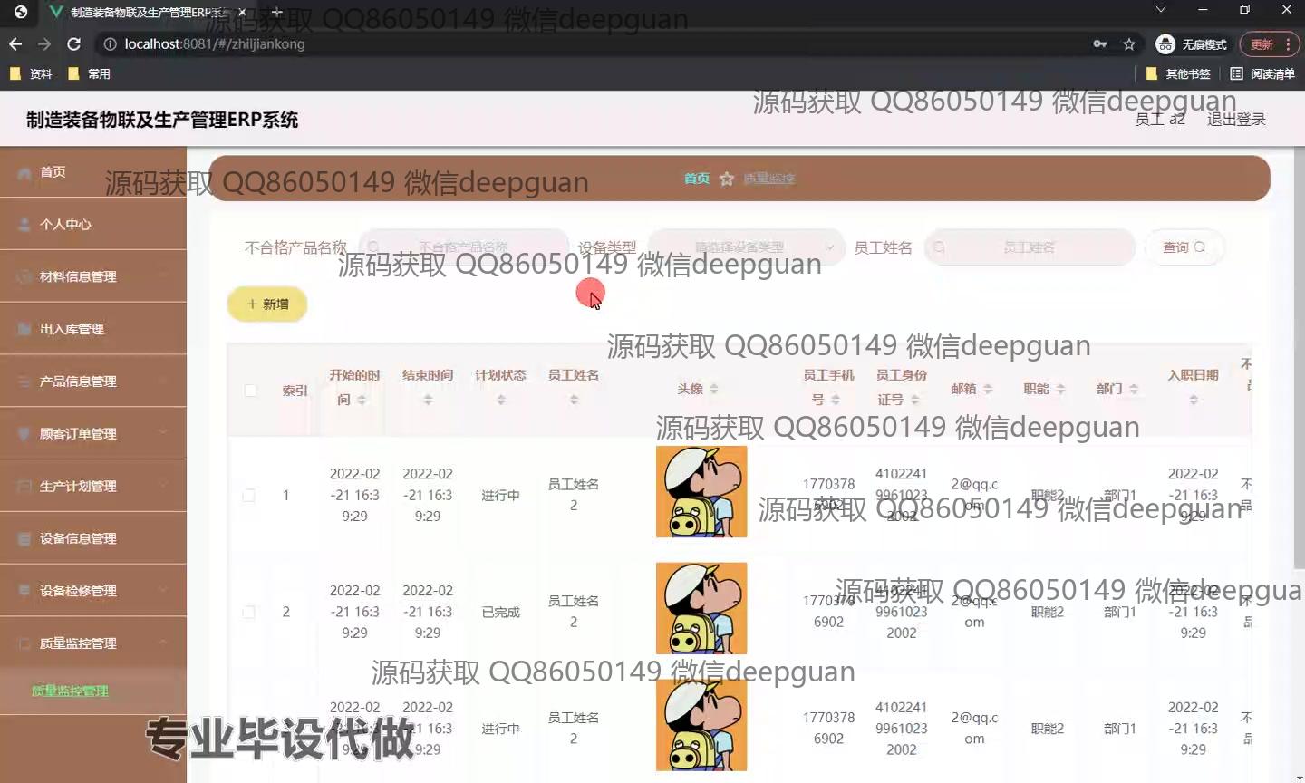The width and height of the screenshot is (1305, 783).
Task: Click the 新增 add button
Action: (267, 304)
